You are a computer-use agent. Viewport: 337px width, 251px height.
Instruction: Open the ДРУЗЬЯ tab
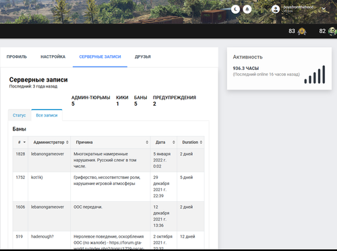(143, 57)
